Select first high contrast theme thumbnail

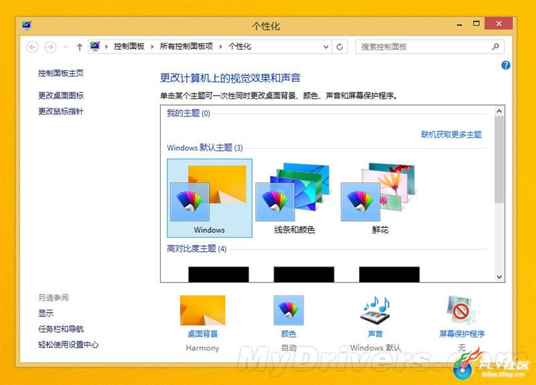click(x=218, y=275)
